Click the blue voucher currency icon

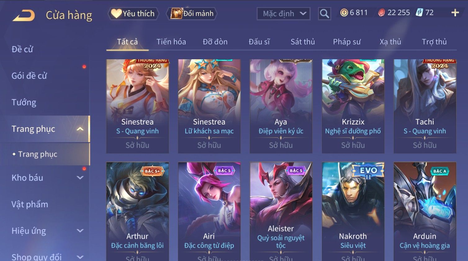coord(419,13)
